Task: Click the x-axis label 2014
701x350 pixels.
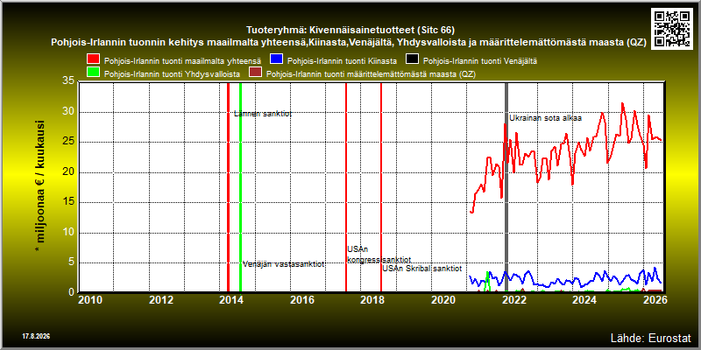Action: point(231,299)
